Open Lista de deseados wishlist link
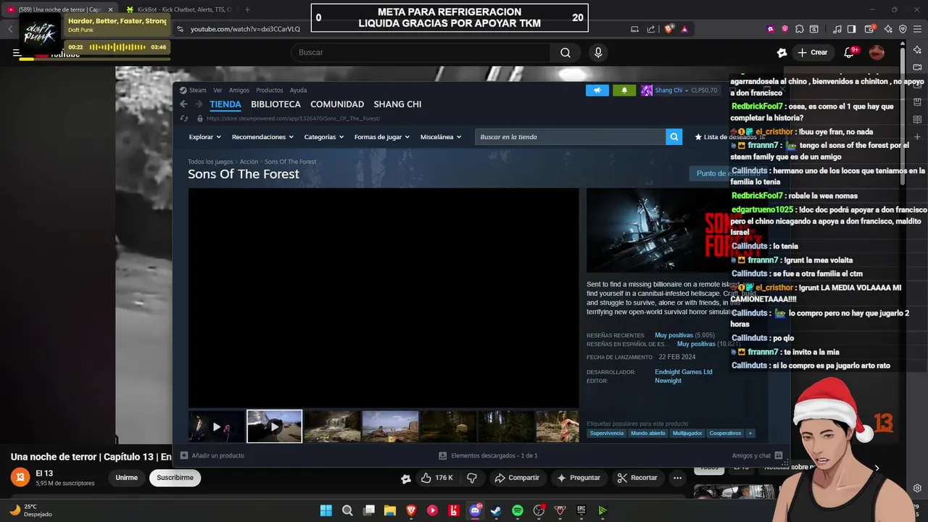The image size is (928, 522). 729,137
